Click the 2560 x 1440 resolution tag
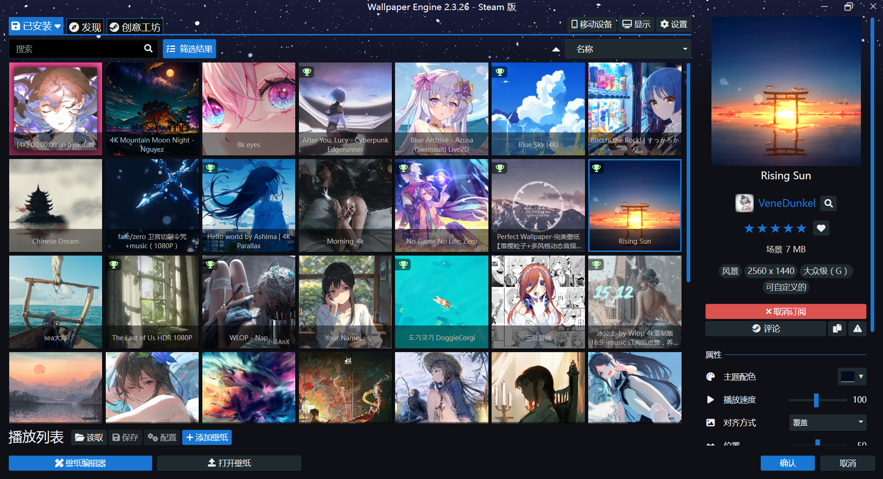 click(x=771, y=271)
